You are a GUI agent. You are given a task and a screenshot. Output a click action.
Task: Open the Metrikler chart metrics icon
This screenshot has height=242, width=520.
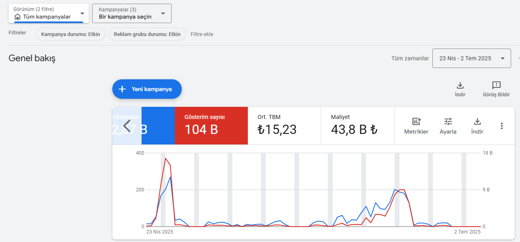point(416,121)
